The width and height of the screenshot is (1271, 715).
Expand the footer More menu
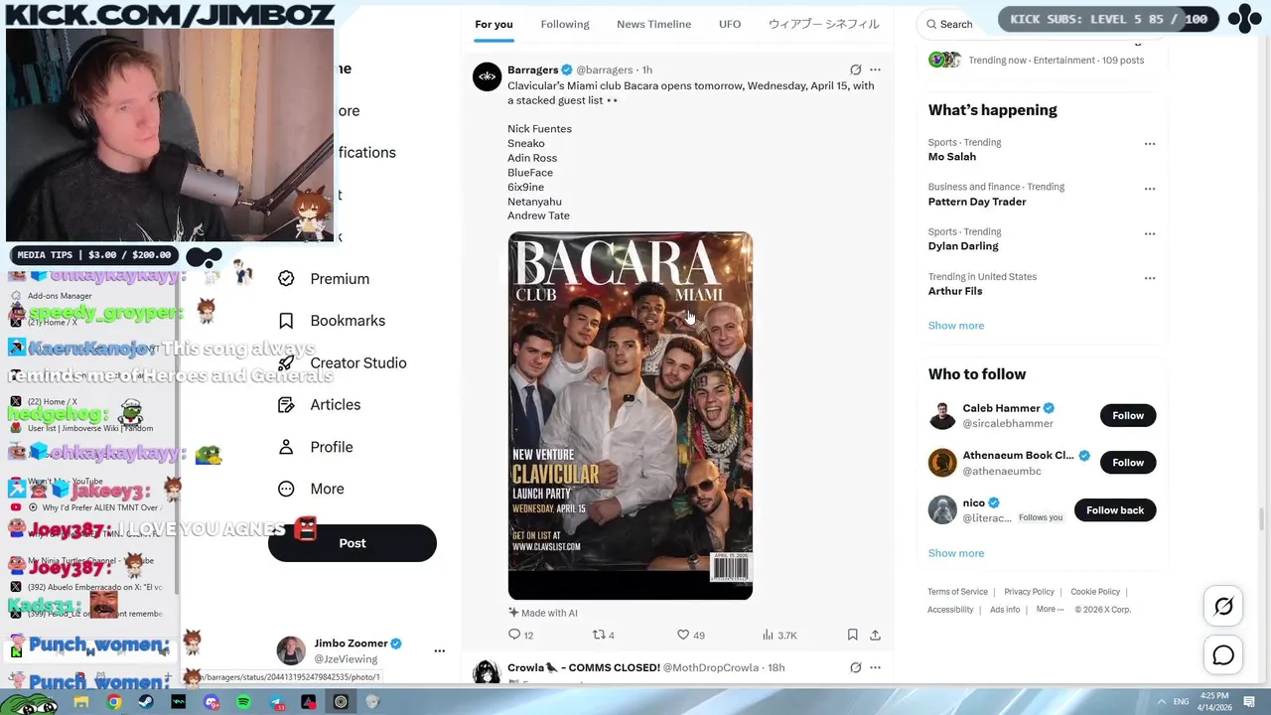[x=1050, y=610]
